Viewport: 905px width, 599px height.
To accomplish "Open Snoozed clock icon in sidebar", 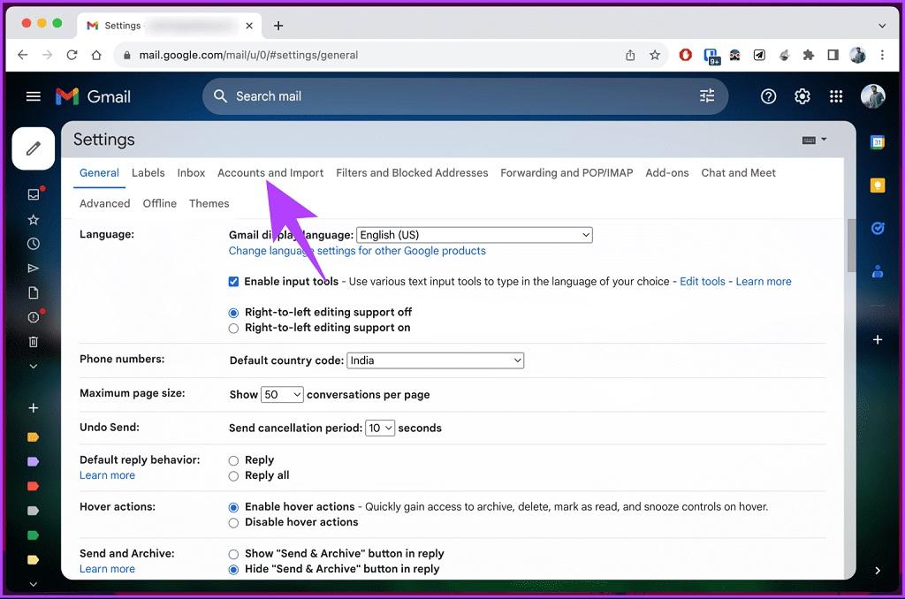I will (x=34, y=244).
